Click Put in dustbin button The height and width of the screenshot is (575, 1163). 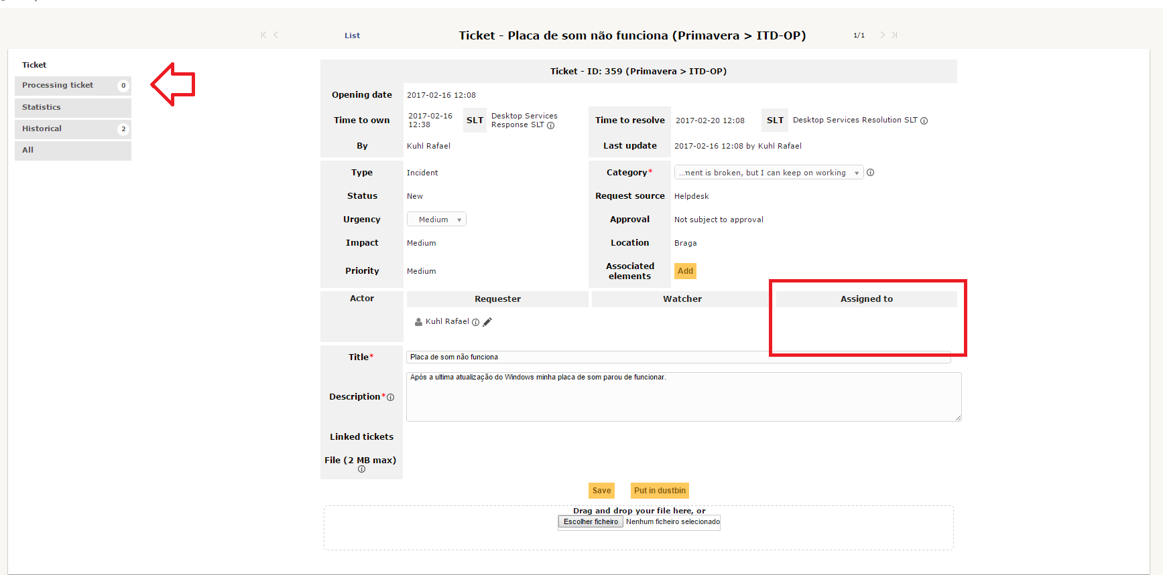tap(660, 491)
